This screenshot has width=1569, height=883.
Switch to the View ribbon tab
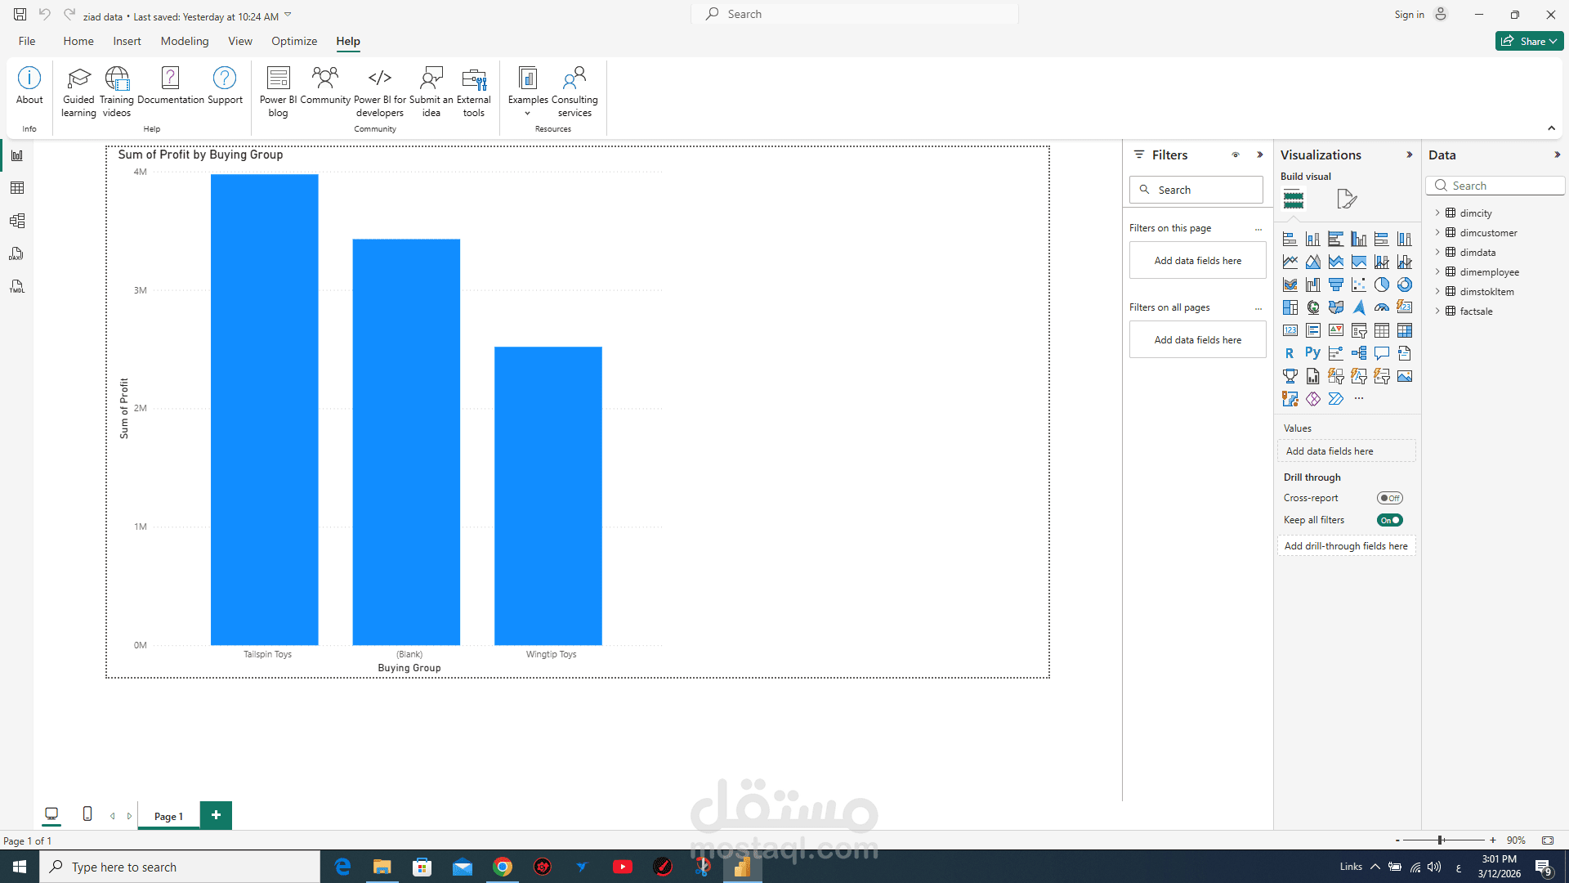(240, 41)
